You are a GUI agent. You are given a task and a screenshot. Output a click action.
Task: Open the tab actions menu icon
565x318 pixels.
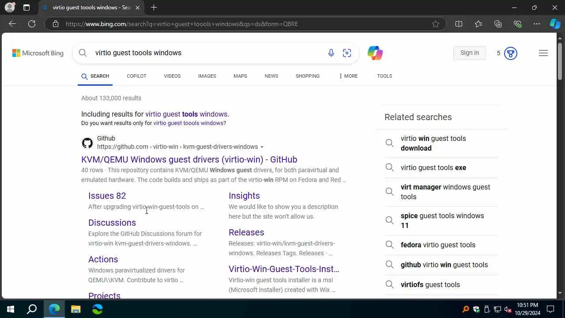tap(26, 8)
